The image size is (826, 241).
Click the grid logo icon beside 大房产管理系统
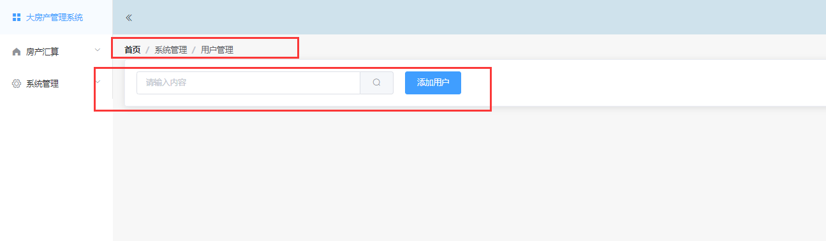click(x=17, y=17)
